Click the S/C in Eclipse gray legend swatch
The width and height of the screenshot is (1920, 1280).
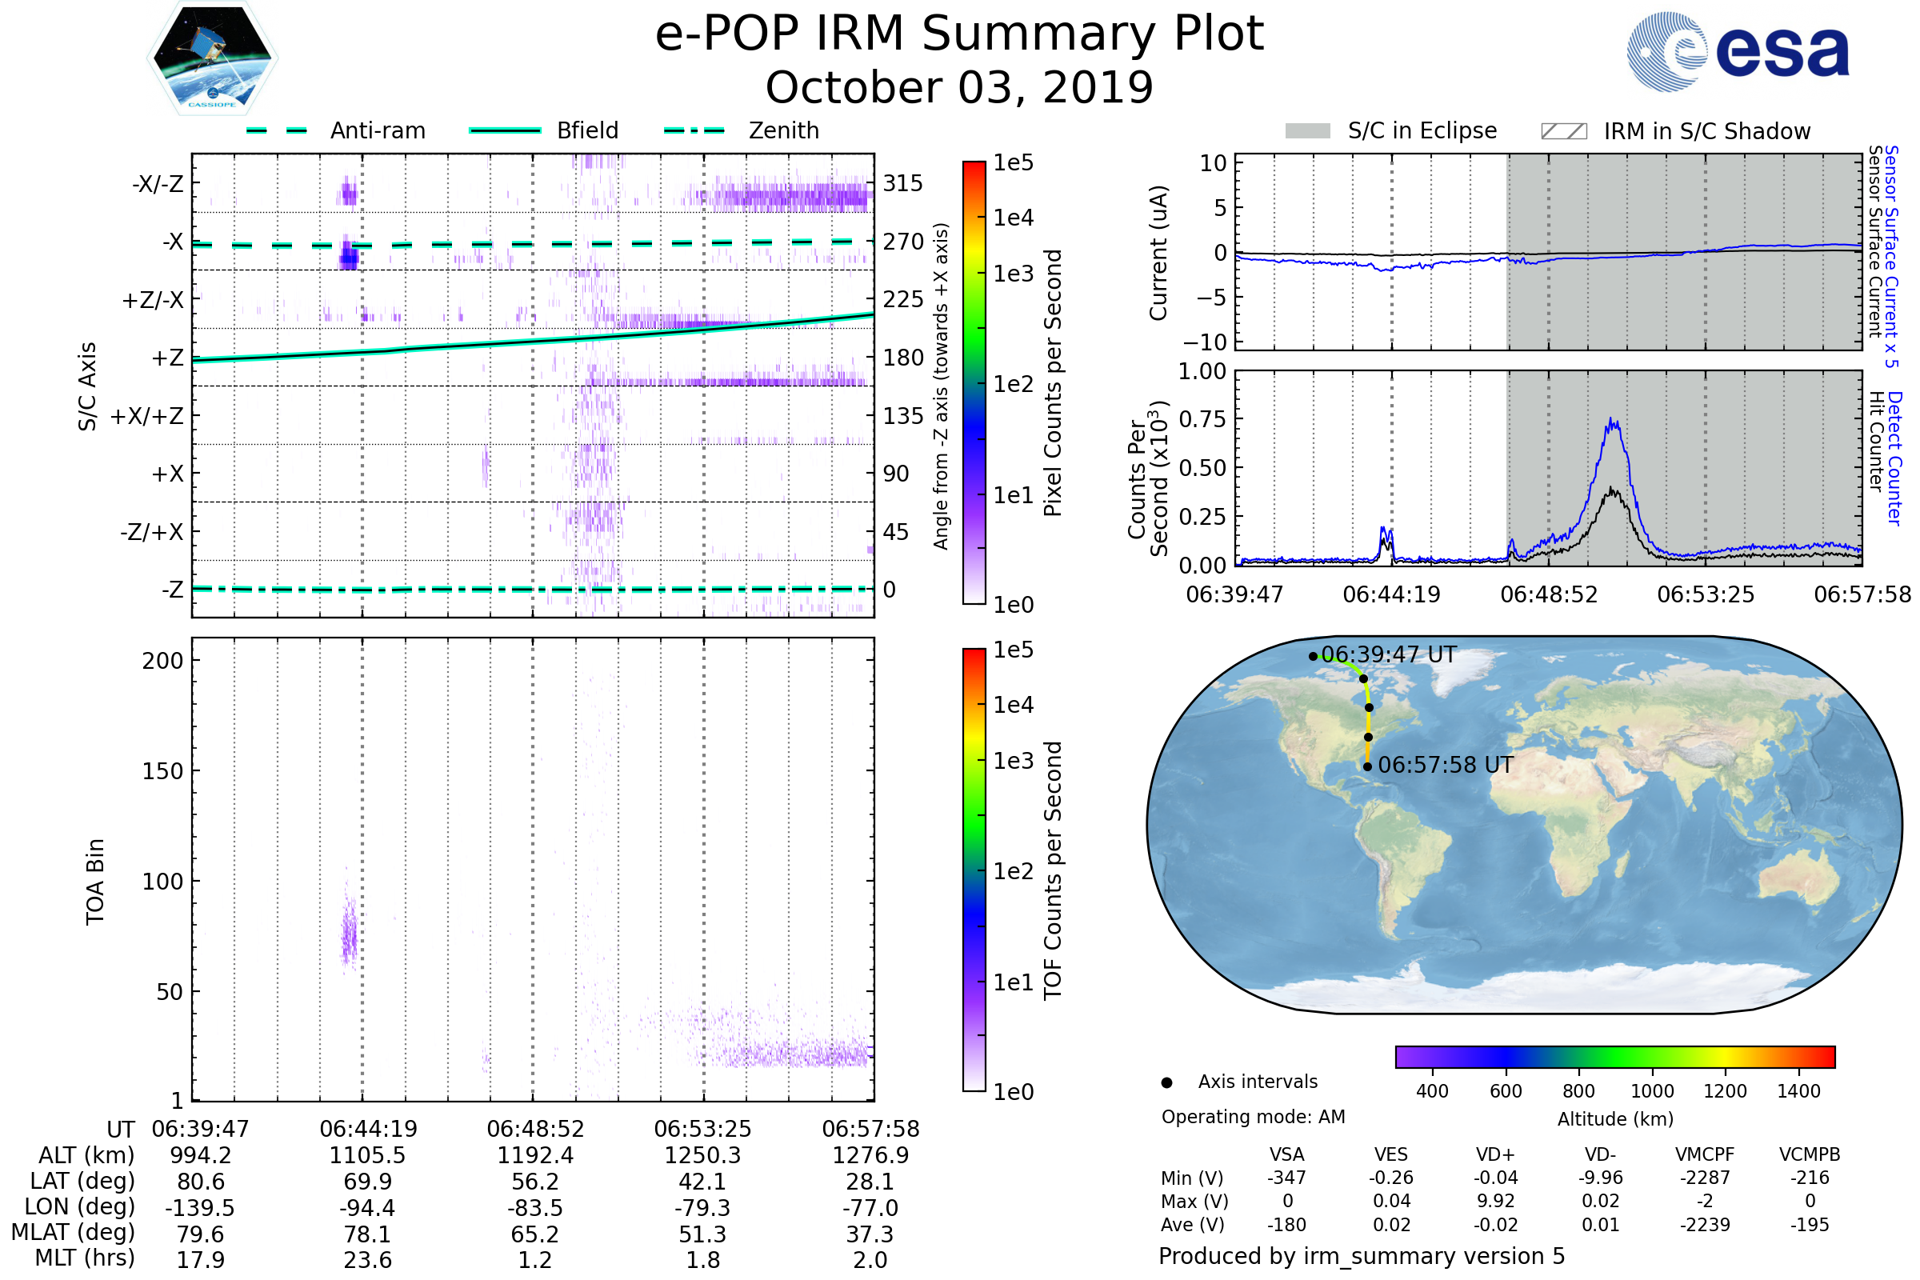point(1307,130)
